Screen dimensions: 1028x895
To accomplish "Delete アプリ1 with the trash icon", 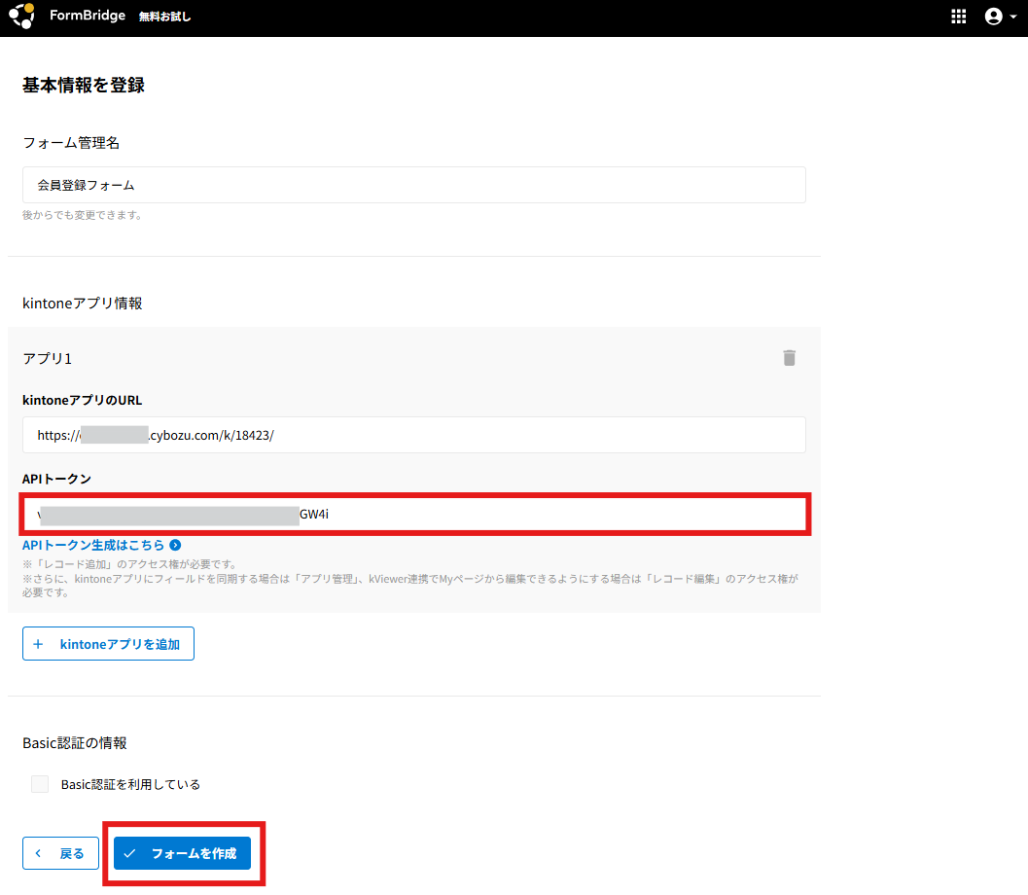I will pos(790,357).
